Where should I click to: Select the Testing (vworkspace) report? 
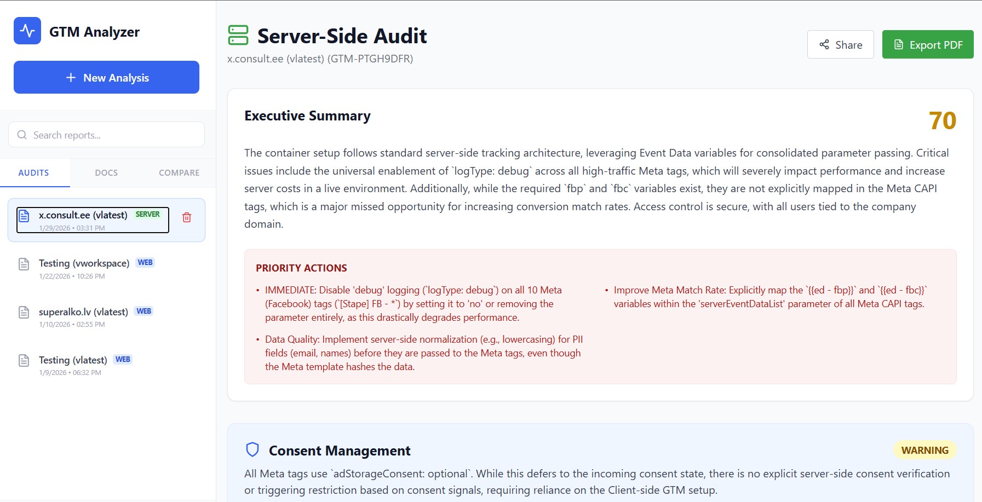(84, 263)
